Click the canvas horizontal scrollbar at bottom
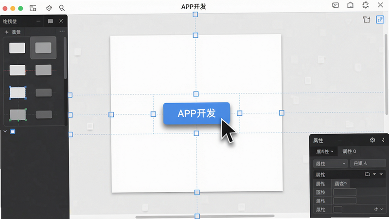Viewport: 389px width, 219px height. click(x=205, y=217)
